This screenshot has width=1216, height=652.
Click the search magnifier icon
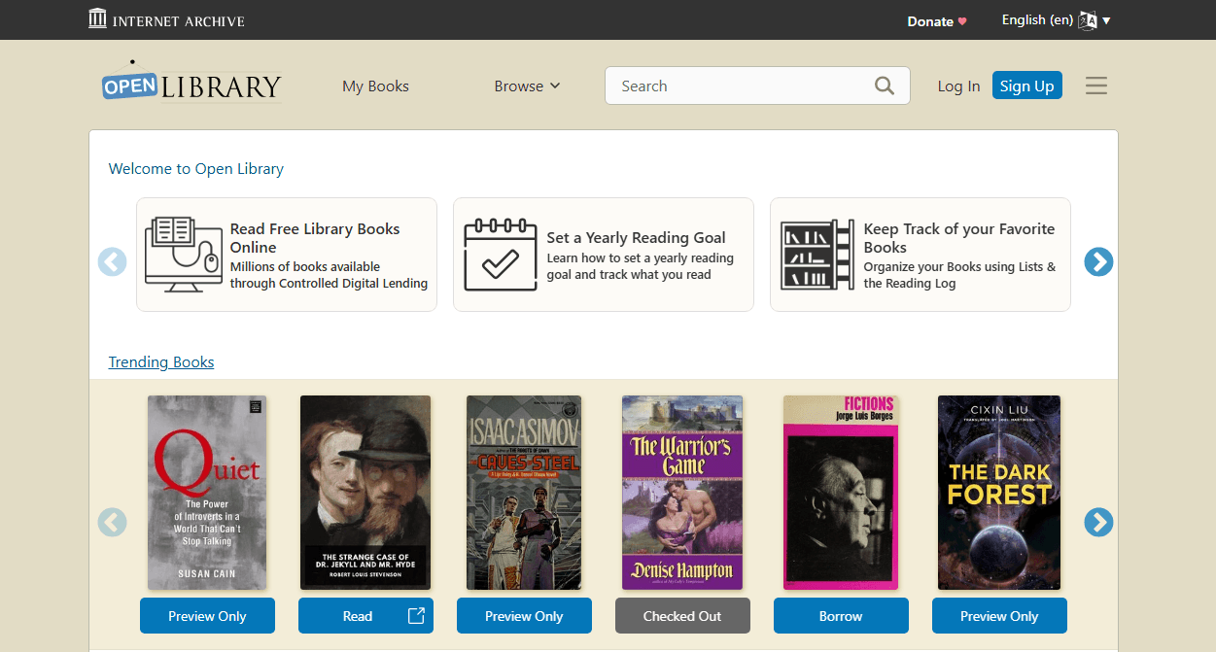(x=885, y=86)
